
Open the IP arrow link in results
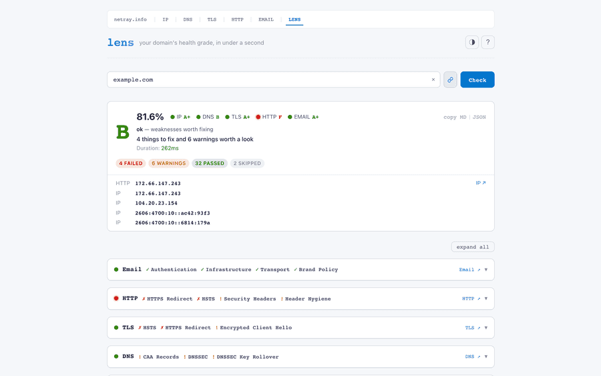(x=481, y=183)
